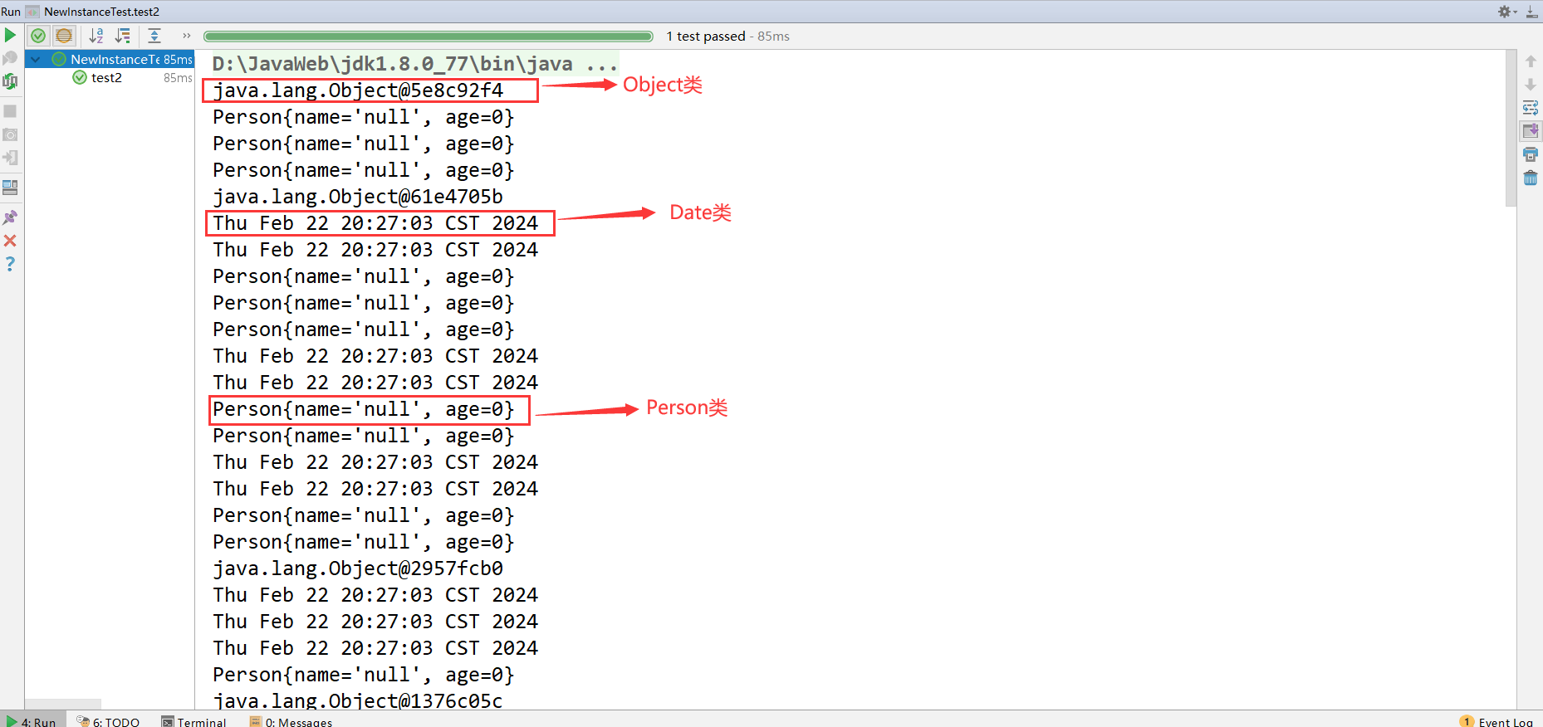Open the NewInstanceTest.test2 run tab
The width and height of the screenshot is (1543, 727).
pos(93,12)
